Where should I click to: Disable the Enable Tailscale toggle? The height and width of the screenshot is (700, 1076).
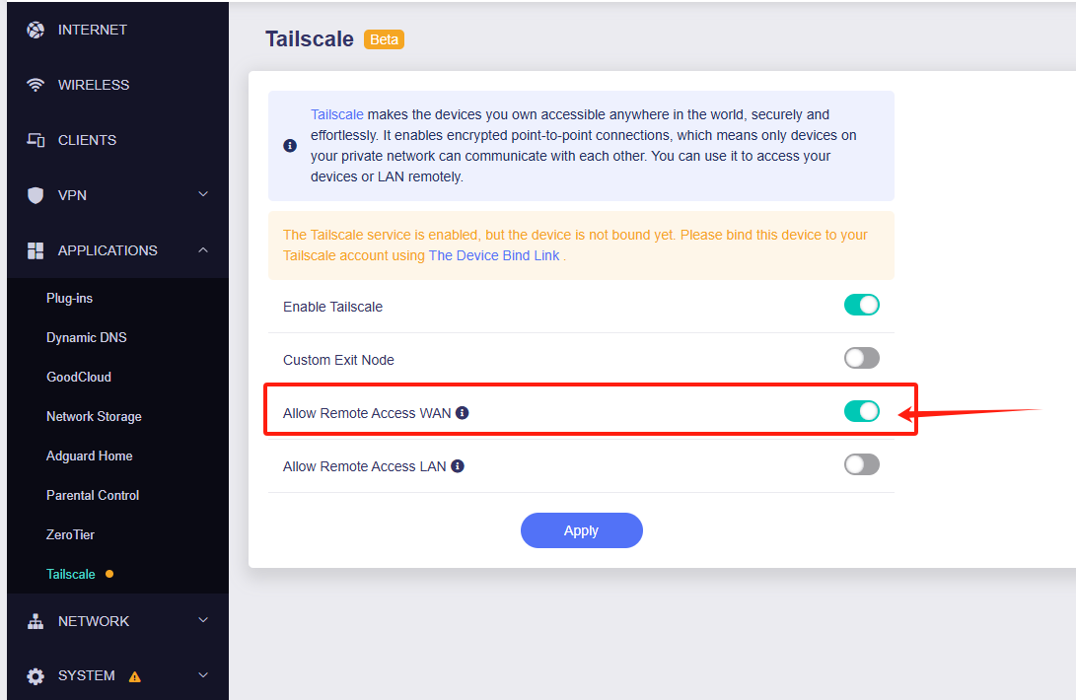[862, 305]
